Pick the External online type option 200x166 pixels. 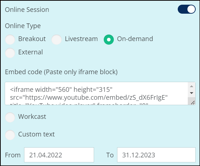pos(10,53)
